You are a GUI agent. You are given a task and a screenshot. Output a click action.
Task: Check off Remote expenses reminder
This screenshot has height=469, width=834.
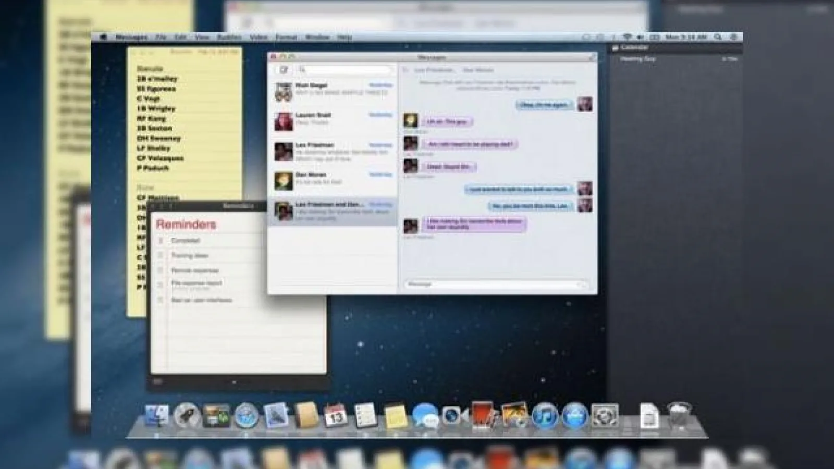point(161,270)
